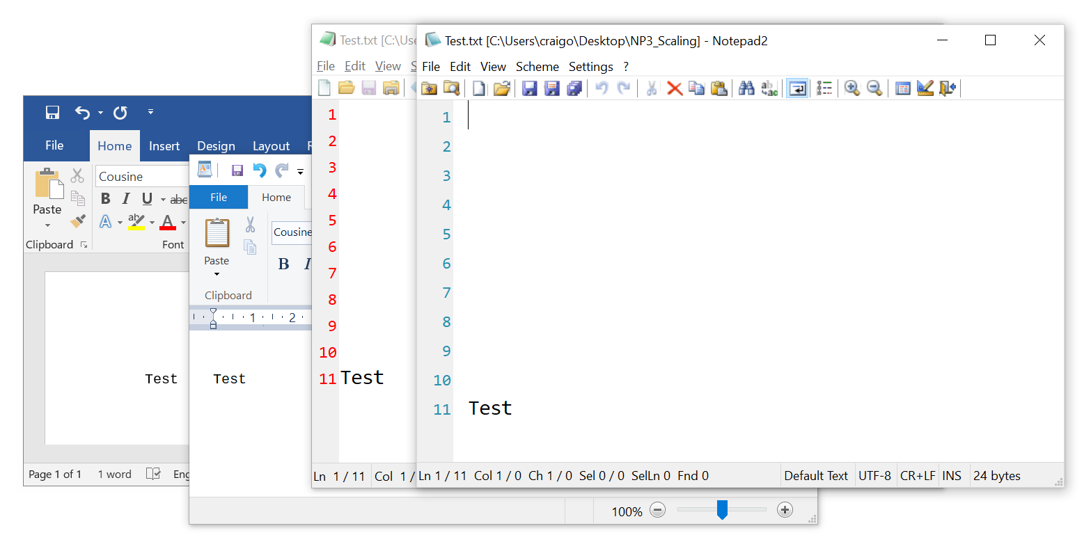Screen dimensions: 1091x542
Task: Open the Scheme menu in Notepad2
Action: pos(537,67)
